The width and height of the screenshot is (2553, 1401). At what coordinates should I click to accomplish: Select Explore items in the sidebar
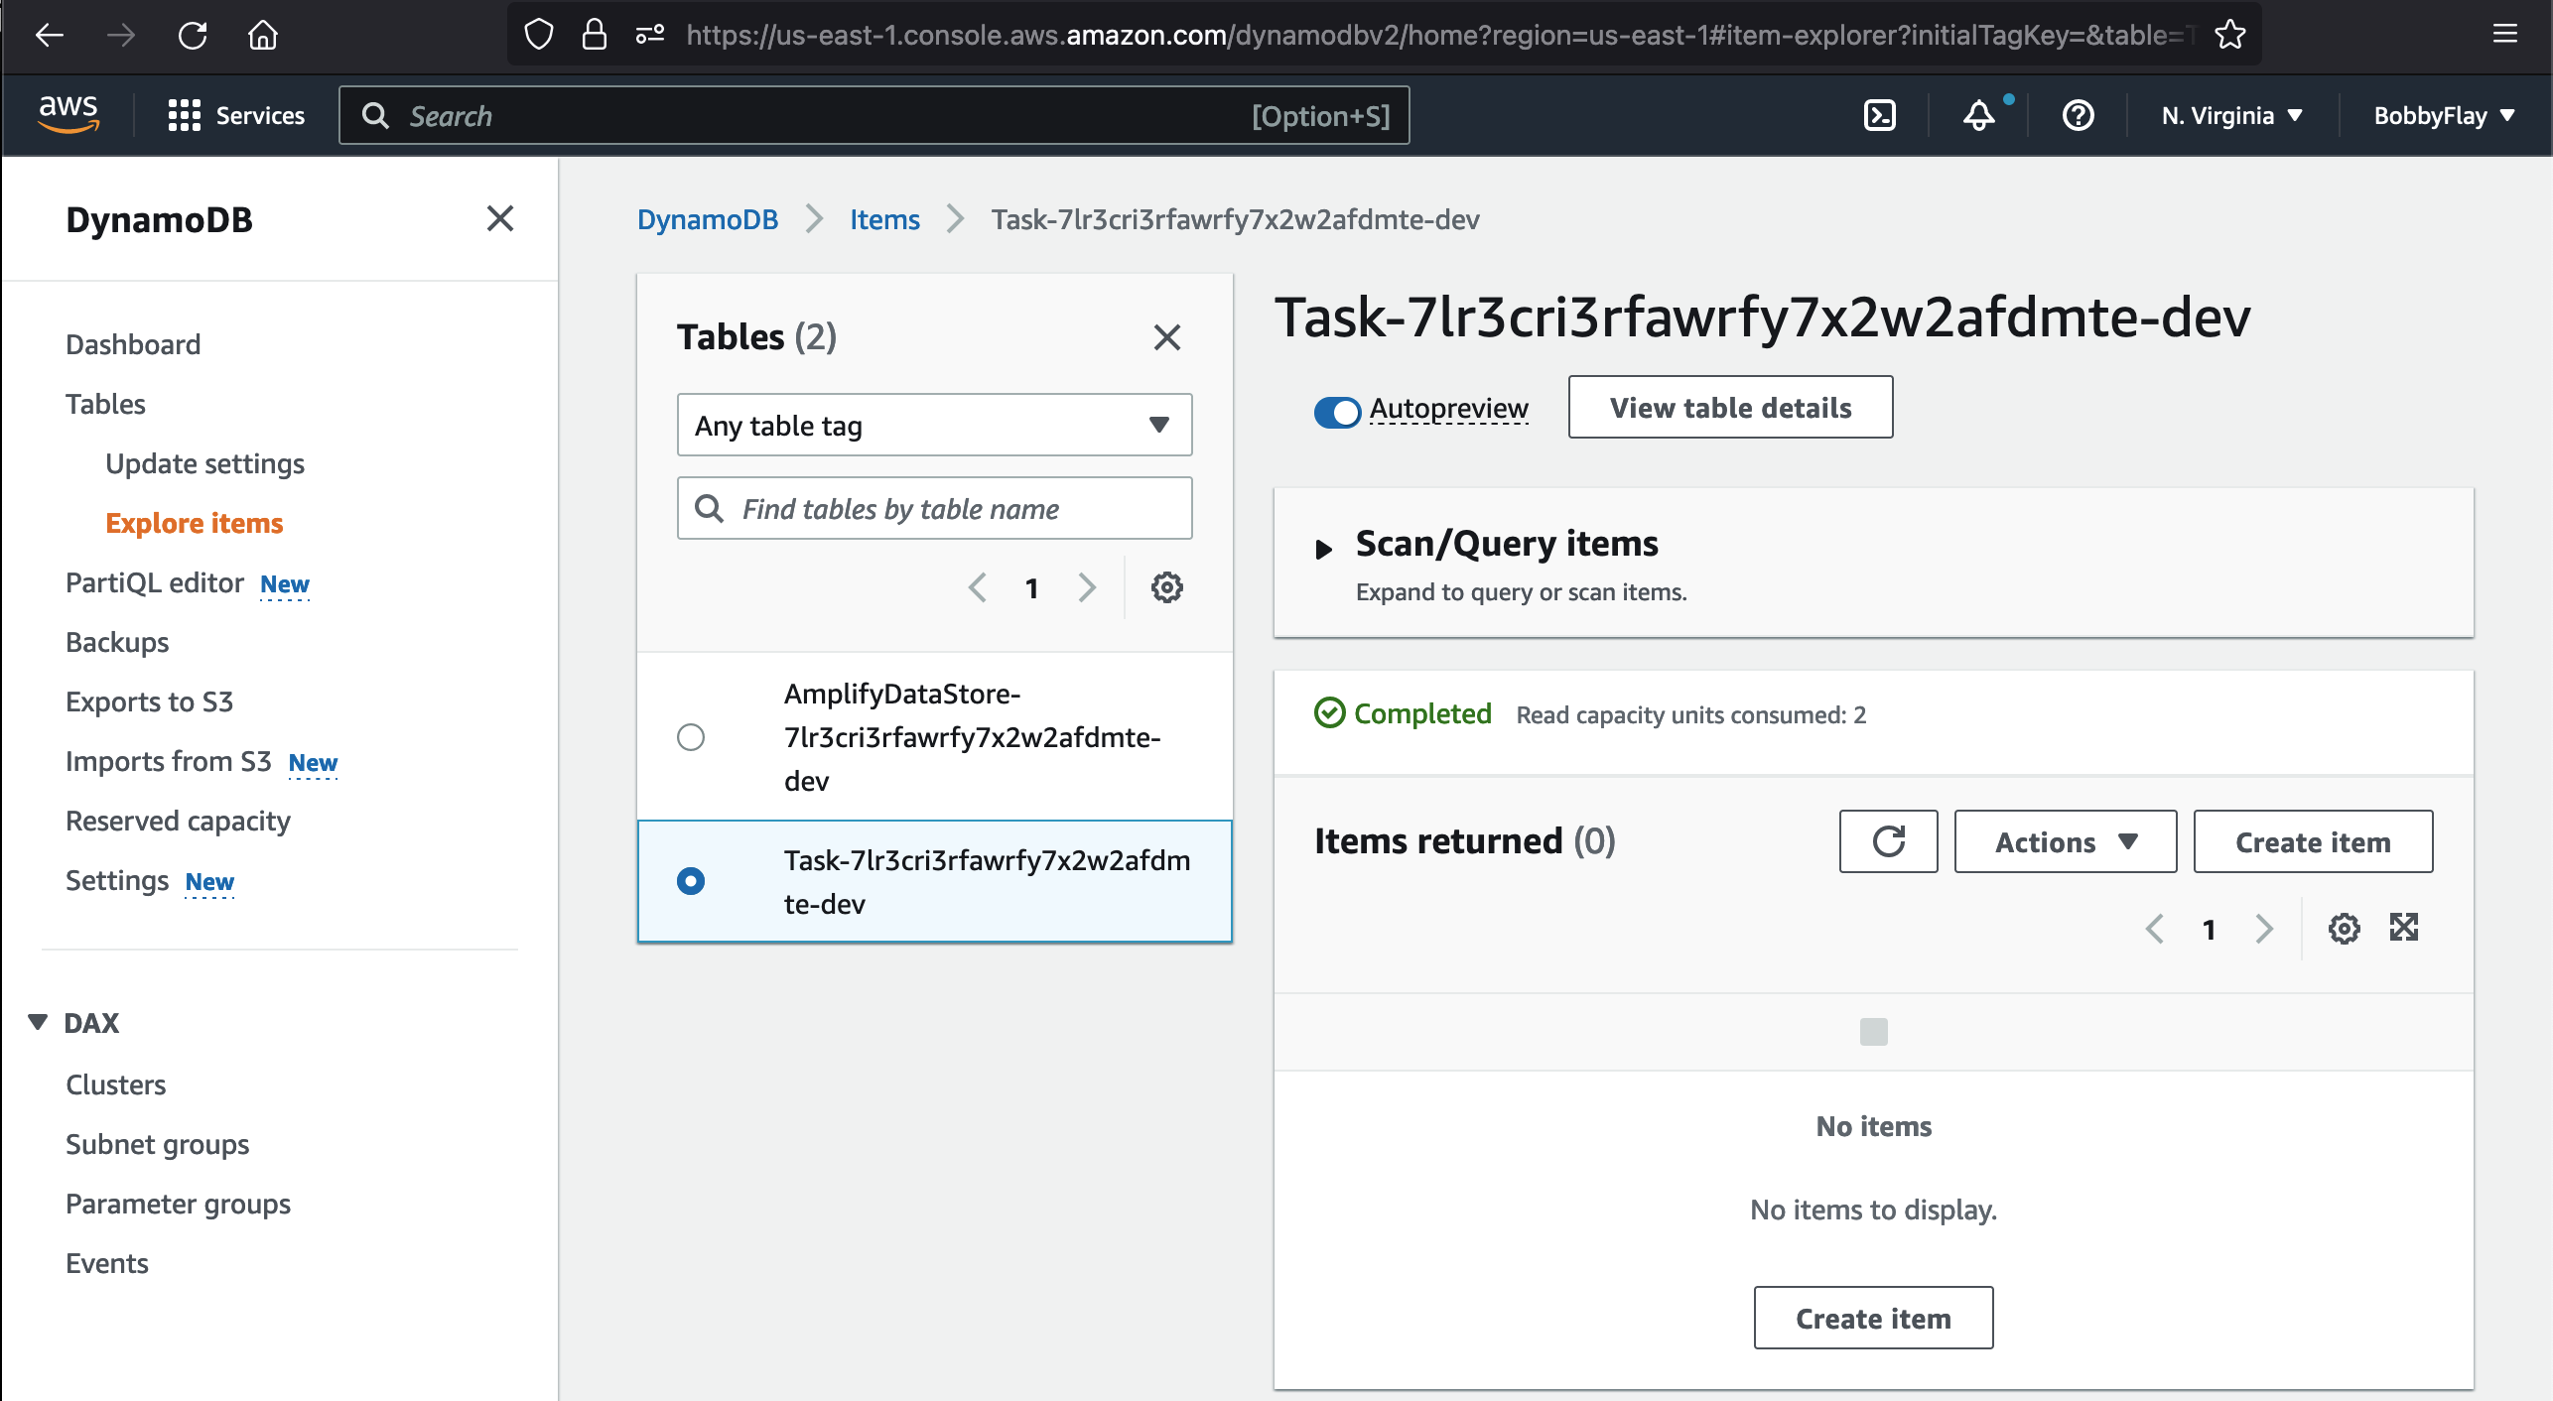195,522
